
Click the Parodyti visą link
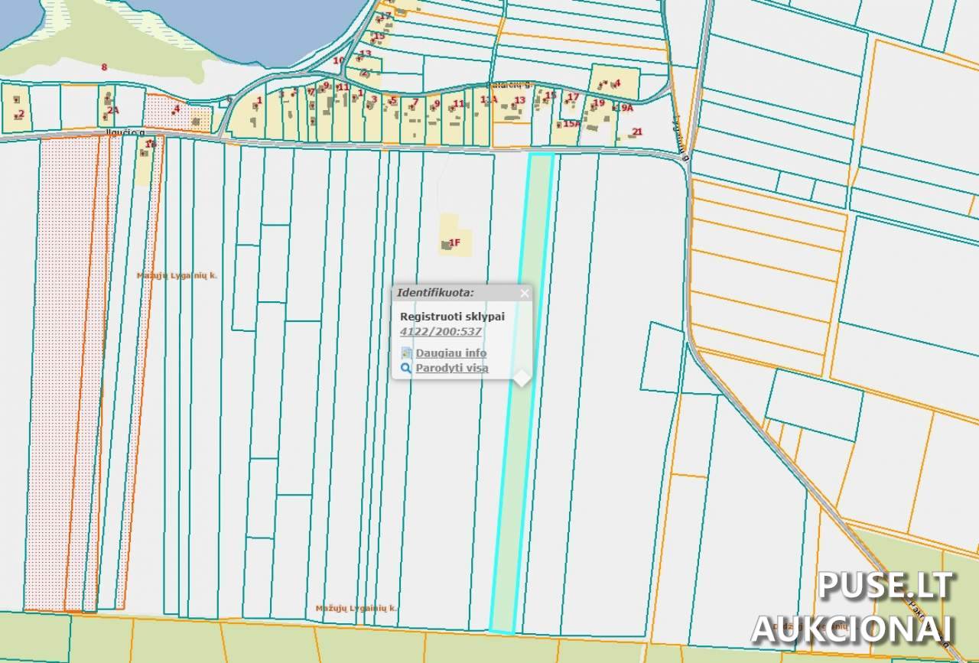451,368
